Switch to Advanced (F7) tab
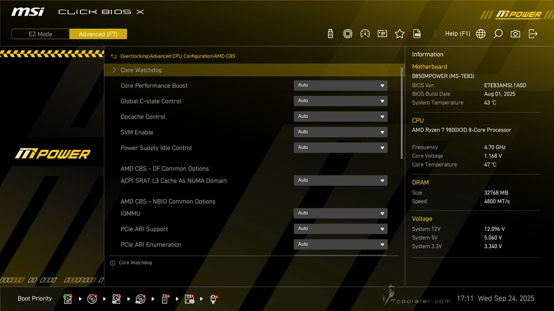 click(98, 34)
